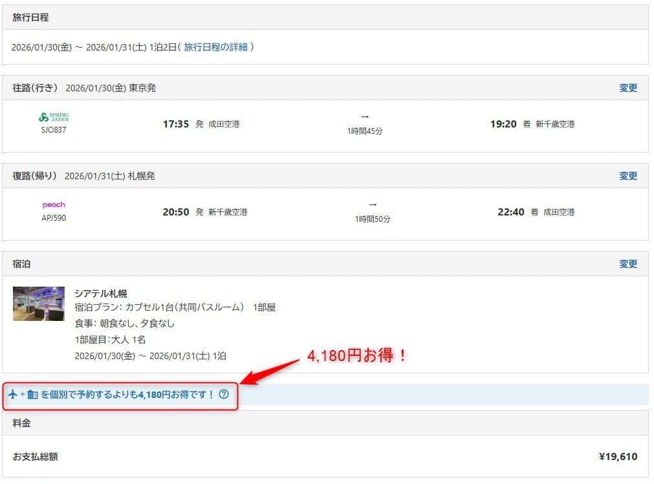Click the Peach airline logo

tap(54, 205)
